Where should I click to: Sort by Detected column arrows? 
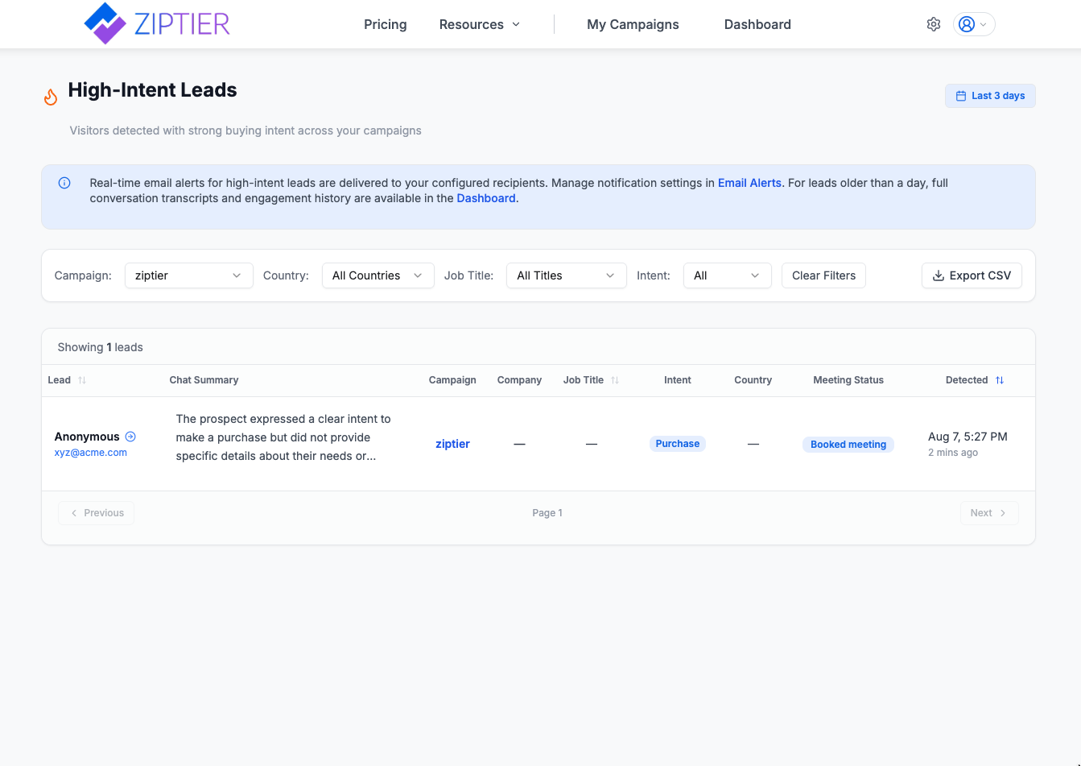point(1000,380)
